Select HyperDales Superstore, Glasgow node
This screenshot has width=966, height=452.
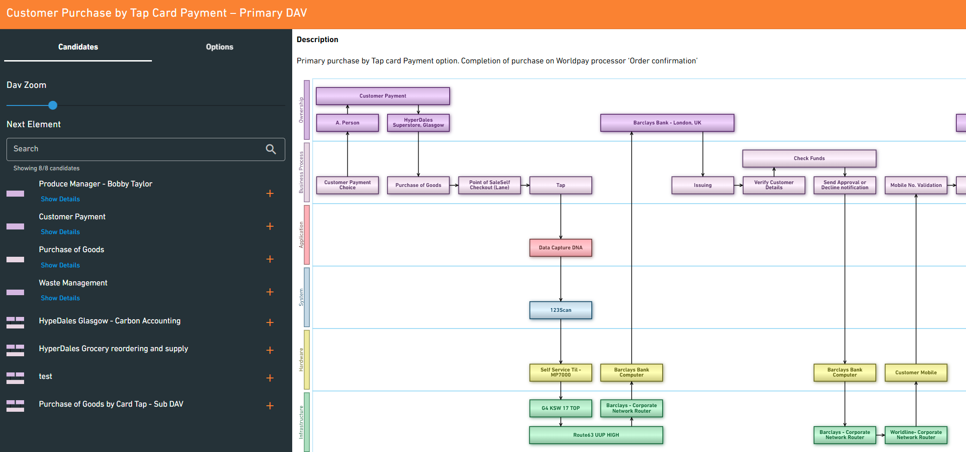click(418, 123)
